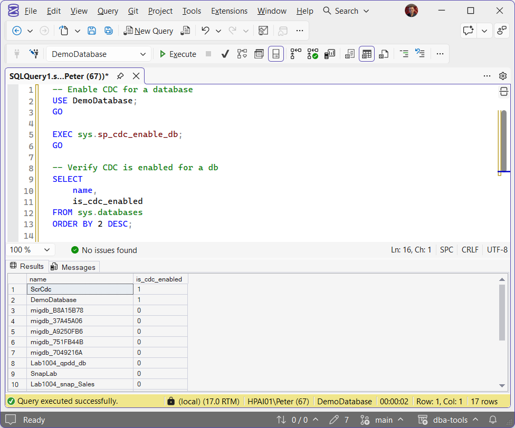
Task: Click the account sharing icon at top right
Action: 502,31
